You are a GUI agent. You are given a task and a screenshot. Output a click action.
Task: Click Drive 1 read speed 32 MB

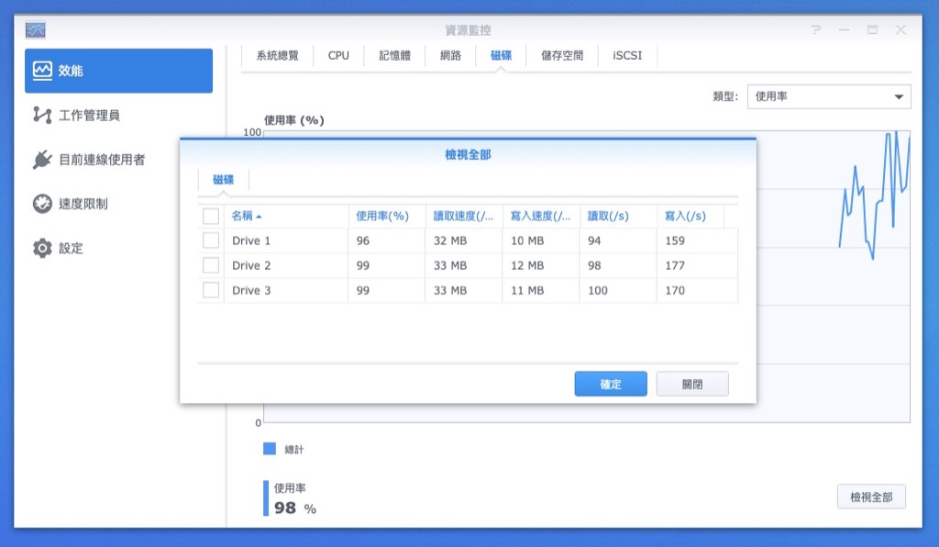pyautogui.click(x=450, y=240)
